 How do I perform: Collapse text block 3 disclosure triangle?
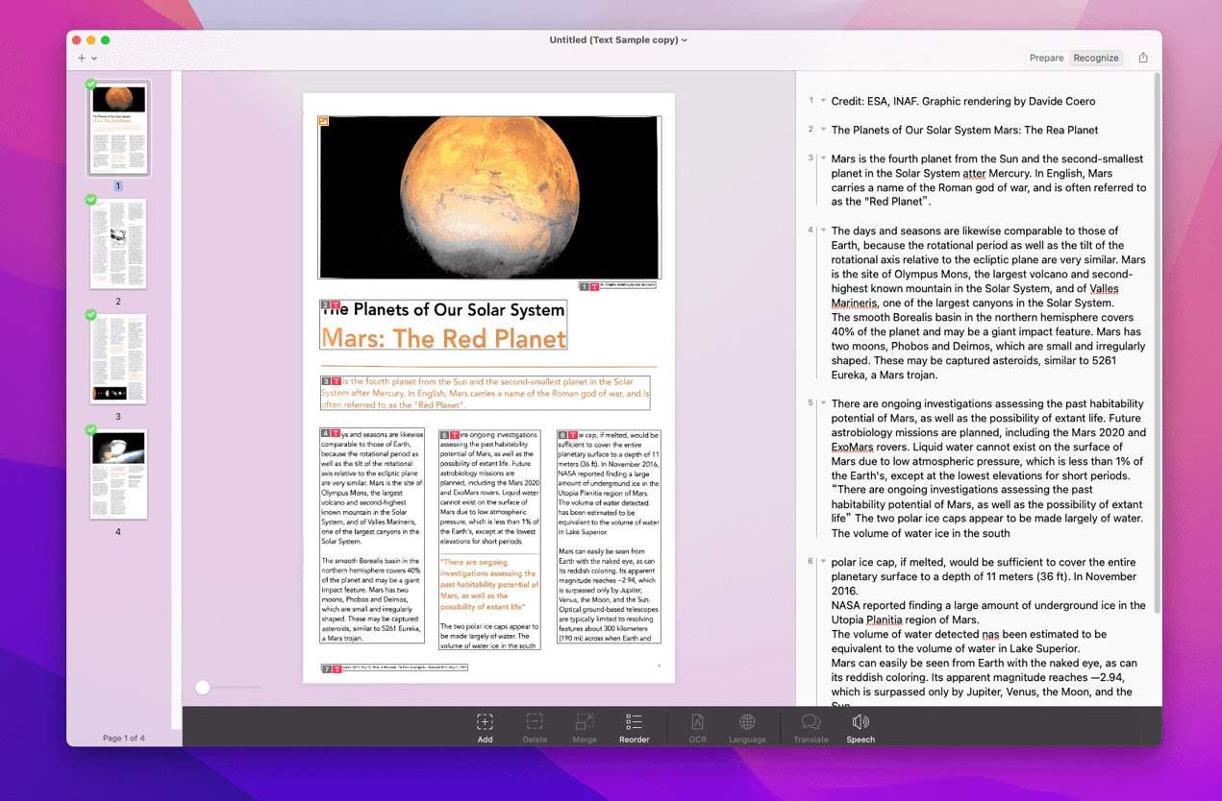(824, 158)
